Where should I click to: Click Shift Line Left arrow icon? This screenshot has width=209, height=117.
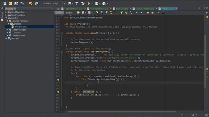[x=137, y=12]
